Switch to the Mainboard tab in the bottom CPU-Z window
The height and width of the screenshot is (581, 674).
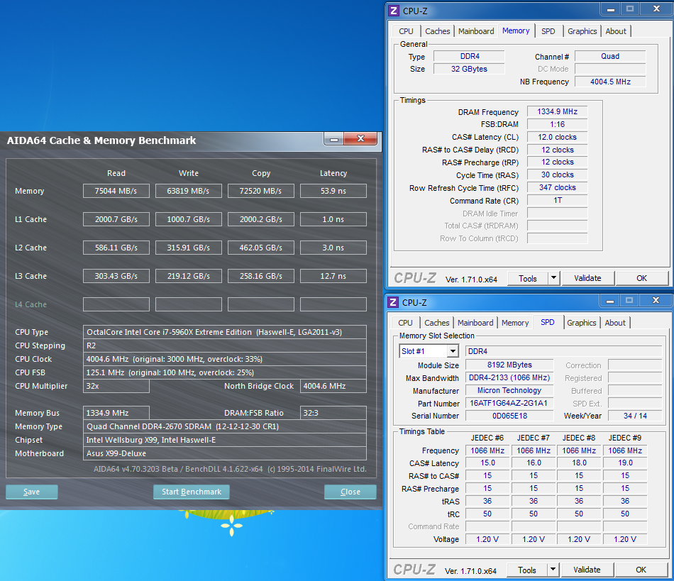click(x=475, y=323)
